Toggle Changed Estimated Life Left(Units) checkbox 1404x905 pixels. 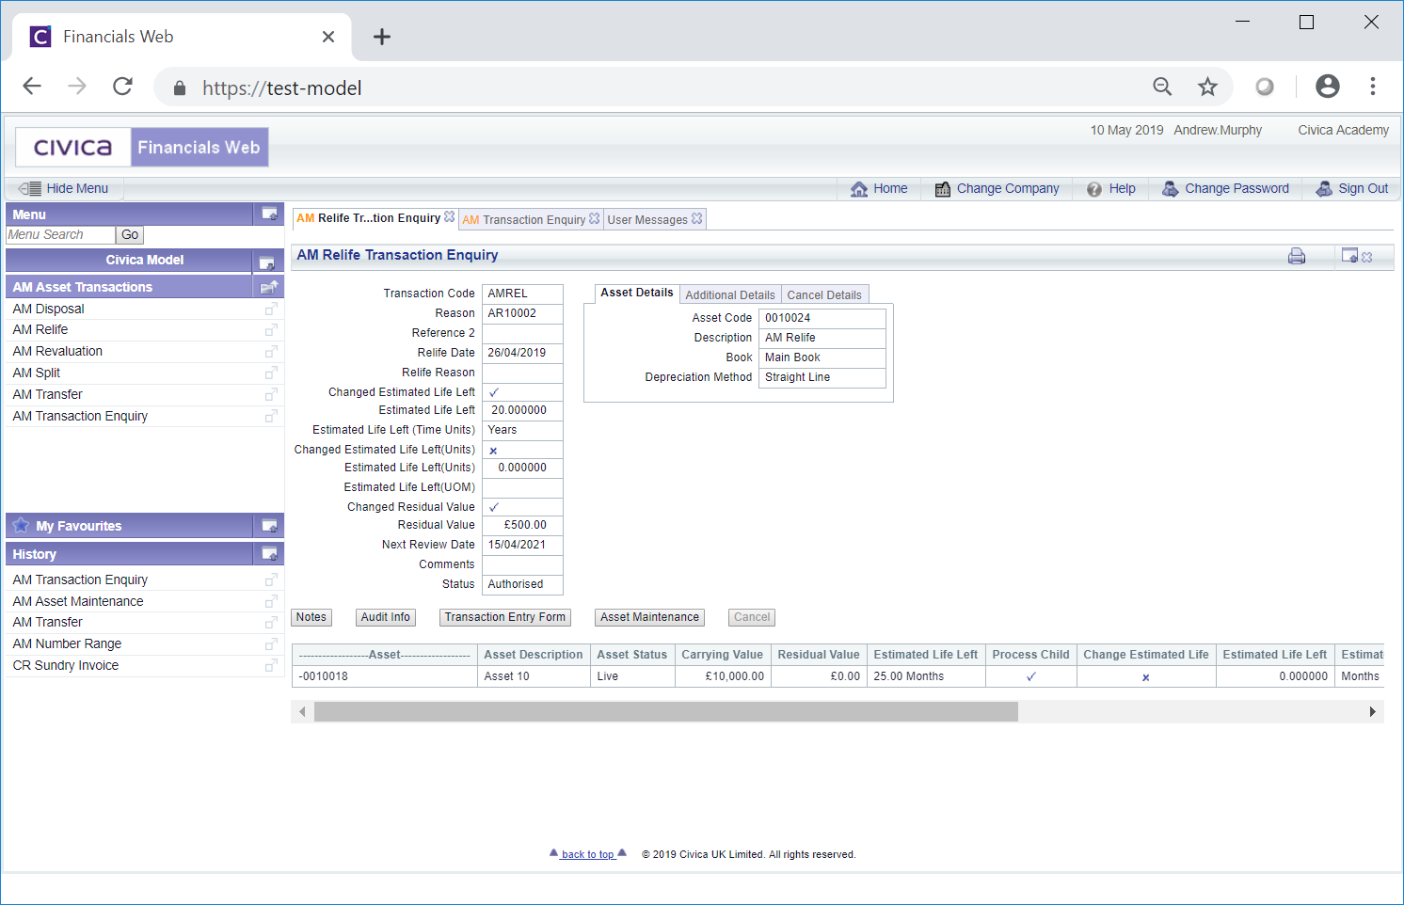pyautogui.click(x=493, y=451)
